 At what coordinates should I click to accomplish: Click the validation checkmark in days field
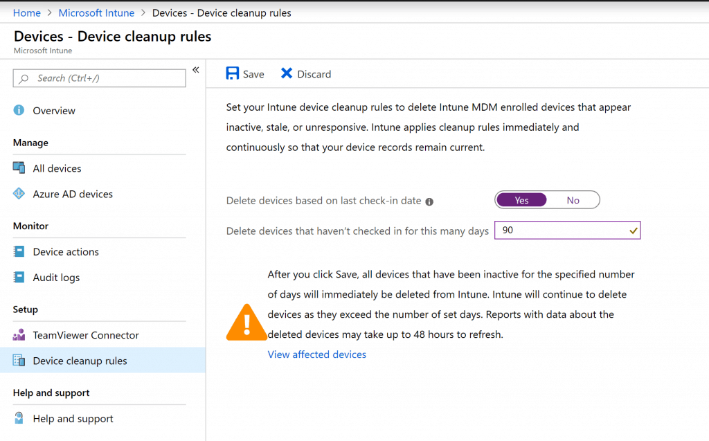coord(633,231)
